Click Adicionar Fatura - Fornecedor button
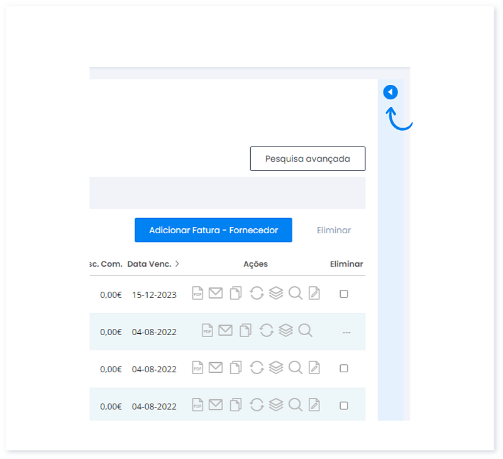Screen dimensions: 503x459 213,230
